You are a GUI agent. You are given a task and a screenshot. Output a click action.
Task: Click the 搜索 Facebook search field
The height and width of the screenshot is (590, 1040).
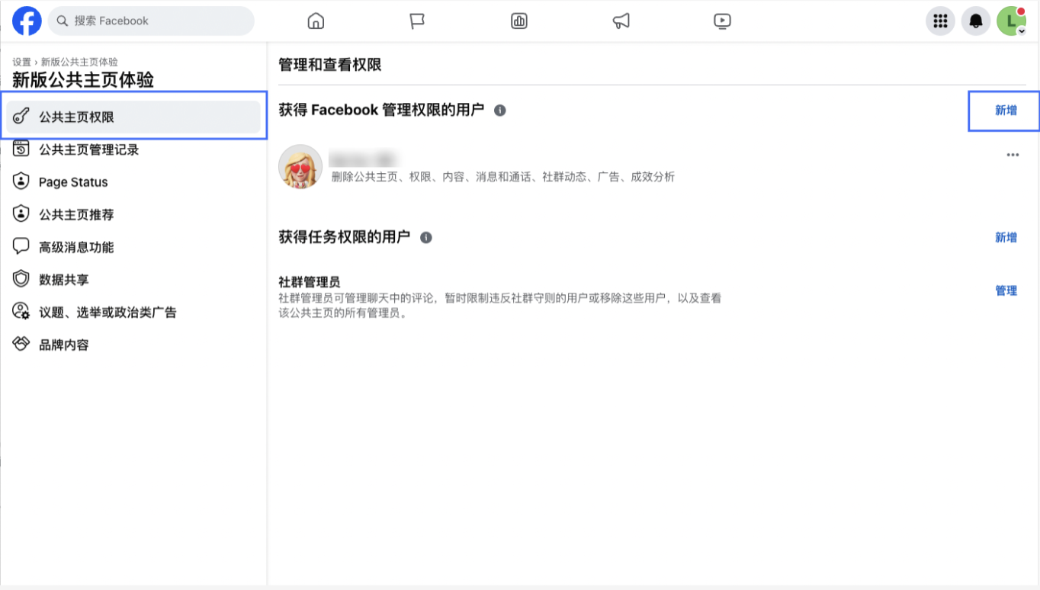pyautogui.click(x=151, y=21)
